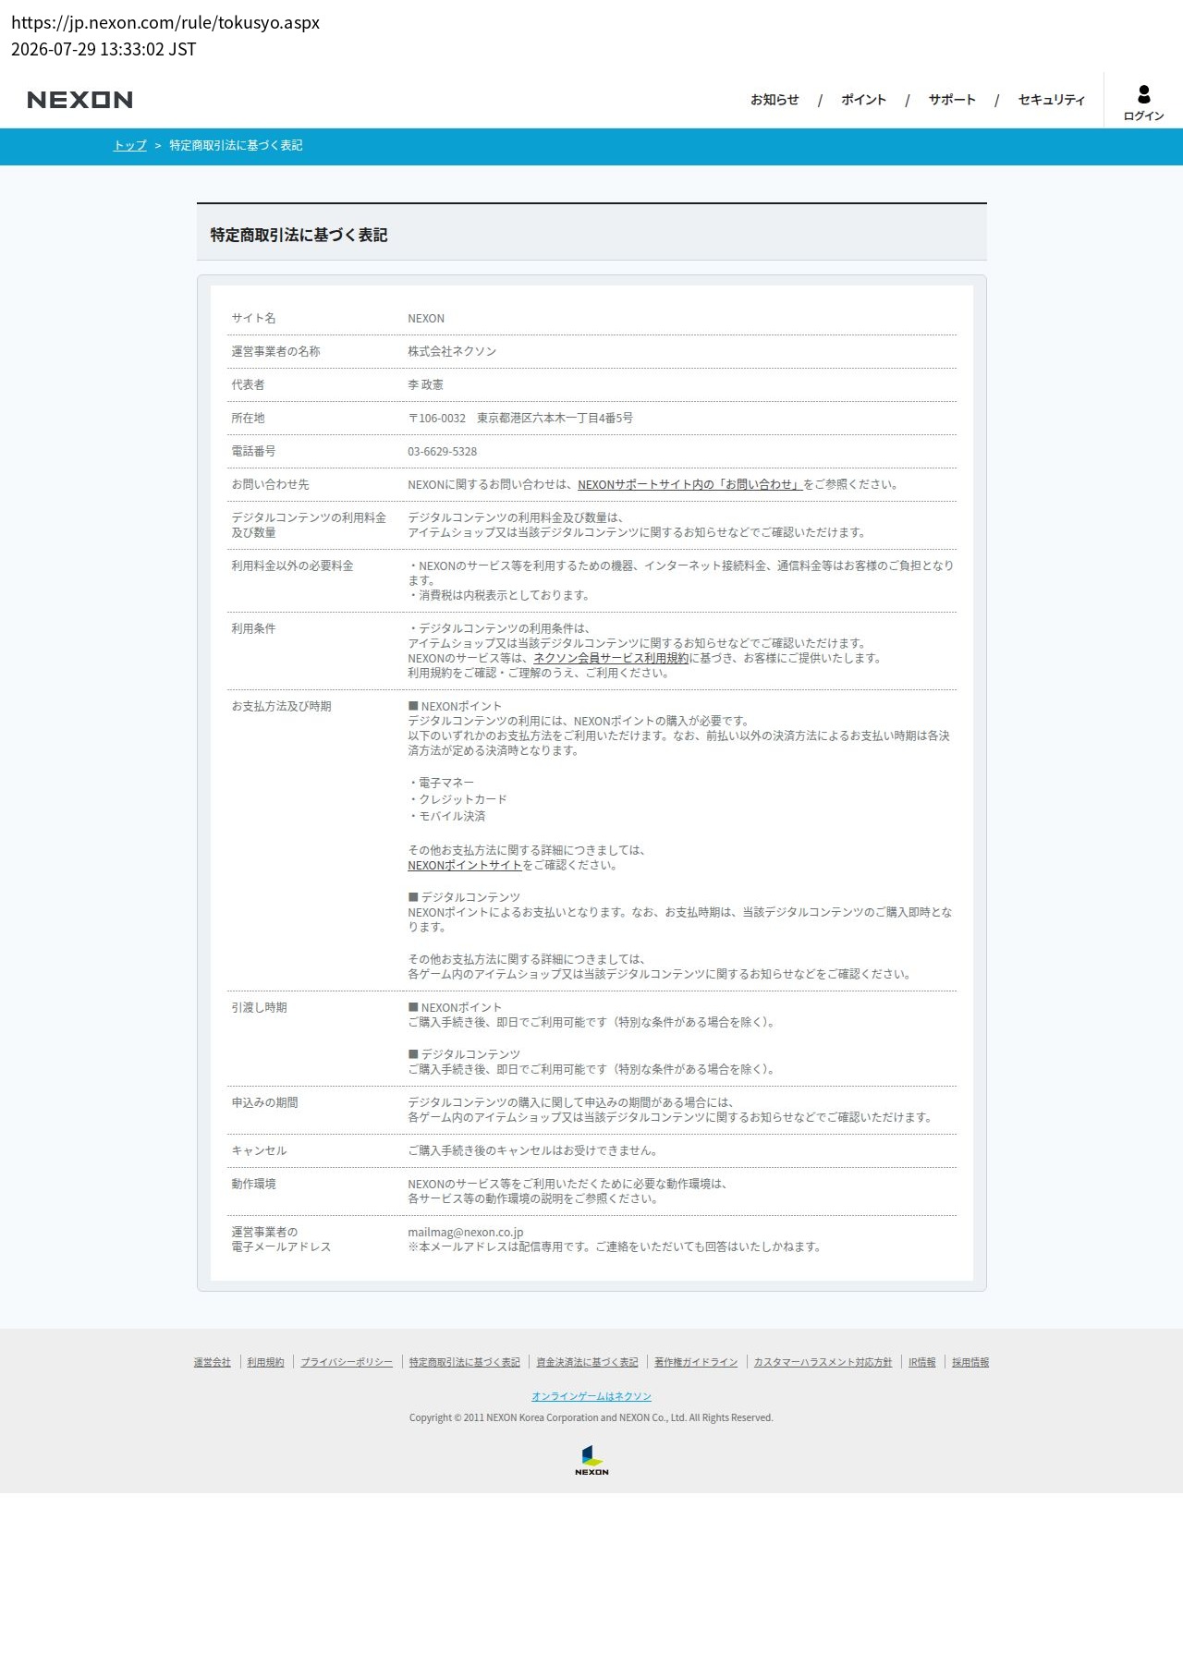
Task: Click the ・モバイル決済 list item
Action: (446, 817)
